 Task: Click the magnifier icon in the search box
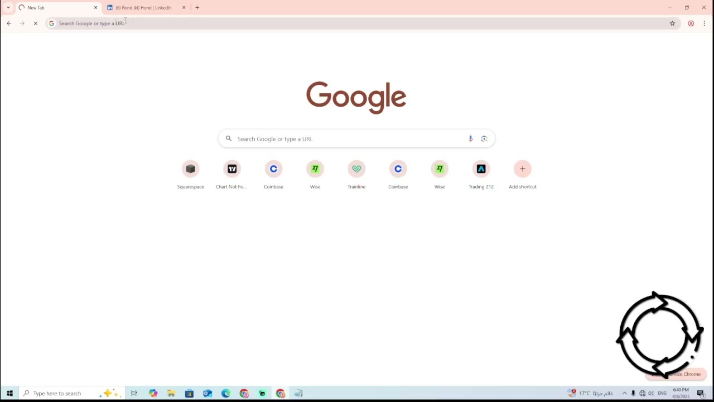(x=229, y=138)
